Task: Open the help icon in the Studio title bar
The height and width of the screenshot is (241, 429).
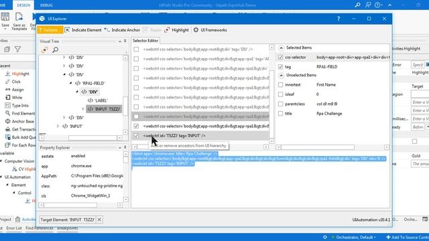Action: point(378,5)
